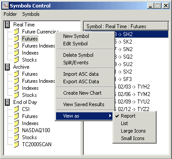This screenshot has width=172, height=159.
Task: Select the CSI tree item label
Action: pos(26,109)
